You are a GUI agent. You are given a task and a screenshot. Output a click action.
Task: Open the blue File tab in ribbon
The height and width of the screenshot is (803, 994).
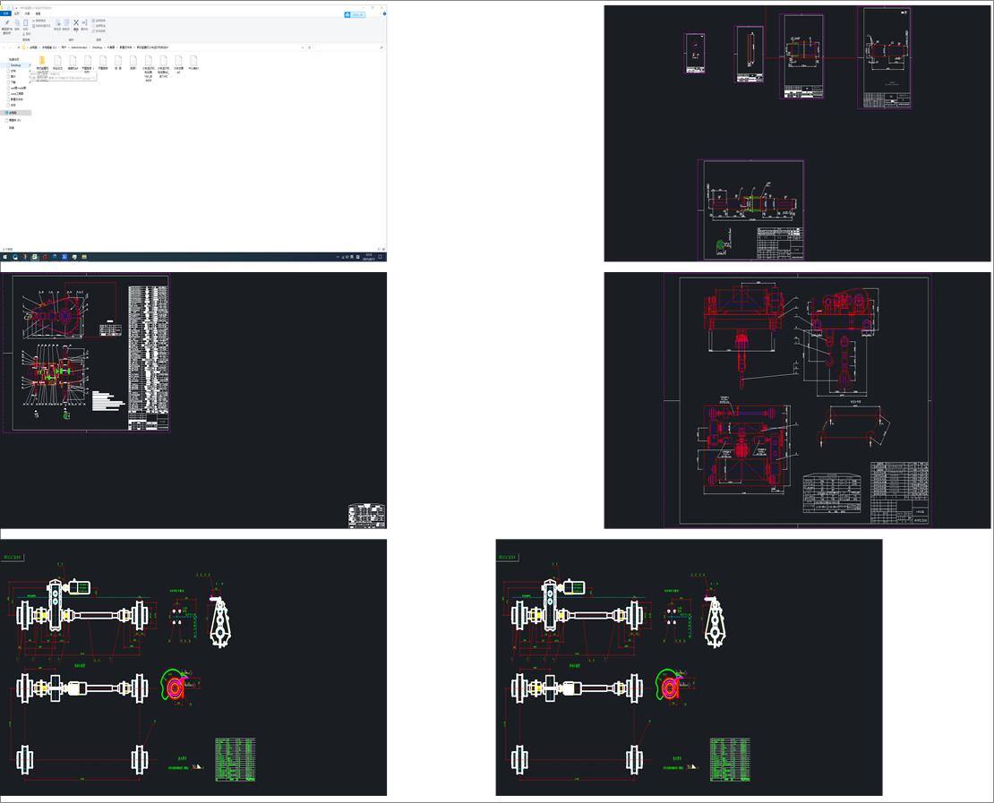5,13
